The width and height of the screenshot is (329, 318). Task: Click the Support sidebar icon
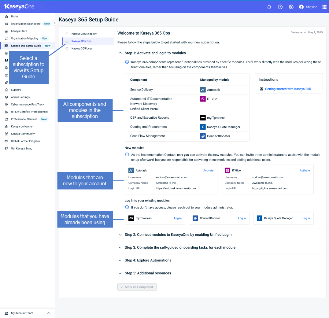point(6,90)
